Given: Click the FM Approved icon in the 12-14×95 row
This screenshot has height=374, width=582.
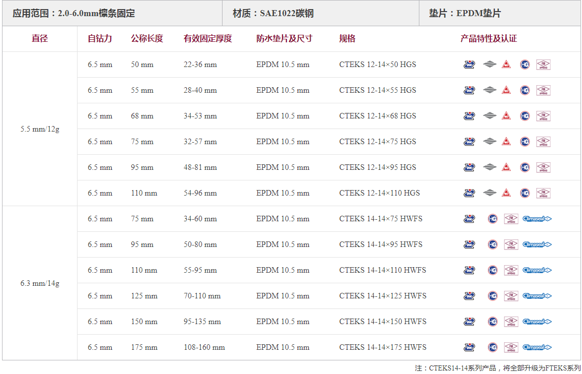Looking at the screenshot, I should [x=543, y=167].
